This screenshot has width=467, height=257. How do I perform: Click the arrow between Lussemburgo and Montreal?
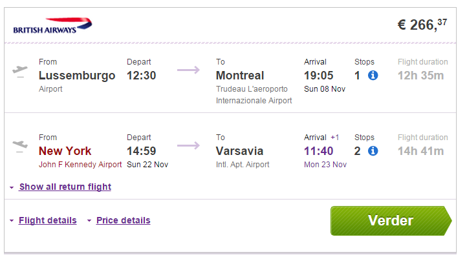coord(188,70)
